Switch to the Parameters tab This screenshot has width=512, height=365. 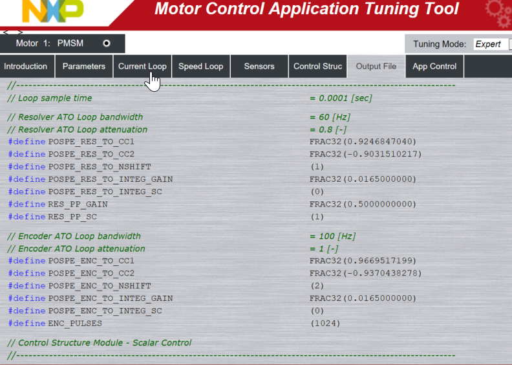coord(84,66)
